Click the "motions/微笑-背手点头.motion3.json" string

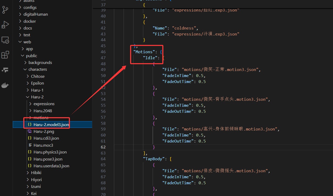tap(225, 99)
